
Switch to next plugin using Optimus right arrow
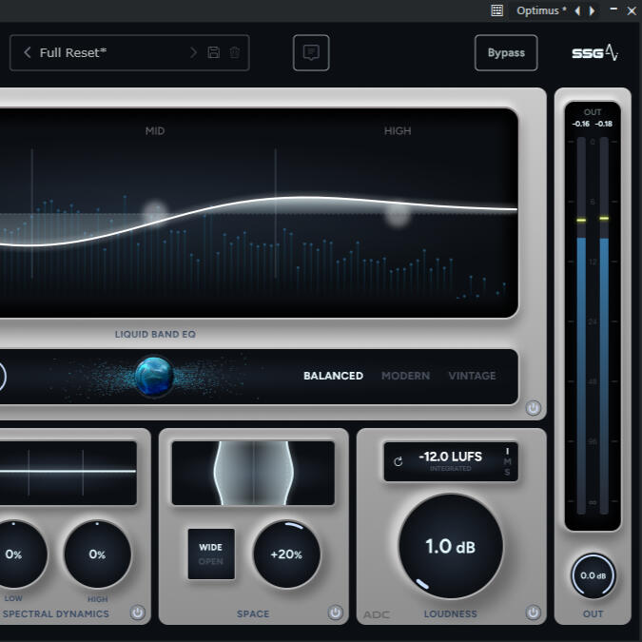pyautogui.click(x=593, y=10)
